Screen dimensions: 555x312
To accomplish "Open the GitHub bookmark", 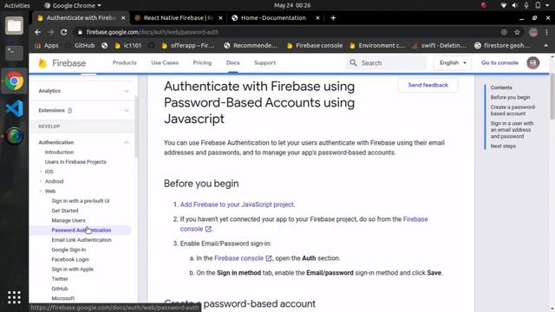I will [x=81, y=45].
